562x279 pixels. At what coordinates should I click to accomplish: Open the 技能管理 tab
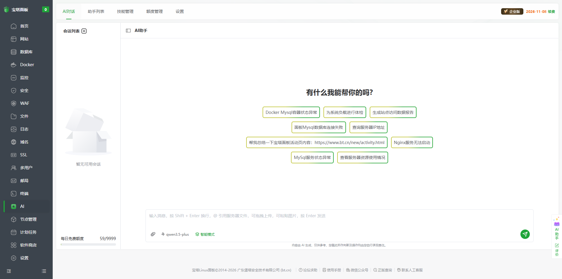(x=125, y=11)
